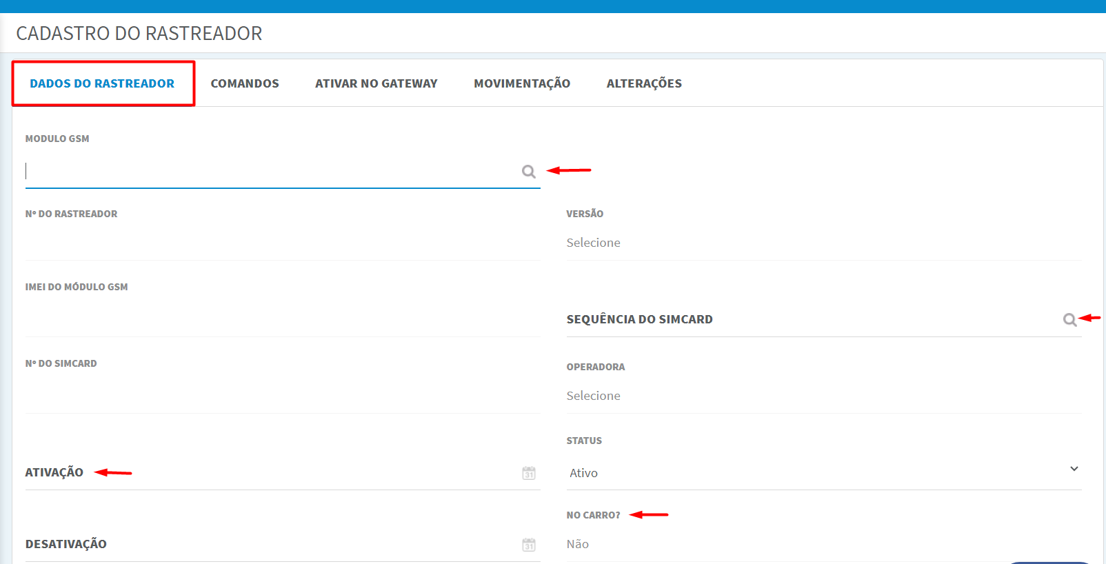Click the Nº do Rastreador input field

[283, 243]
